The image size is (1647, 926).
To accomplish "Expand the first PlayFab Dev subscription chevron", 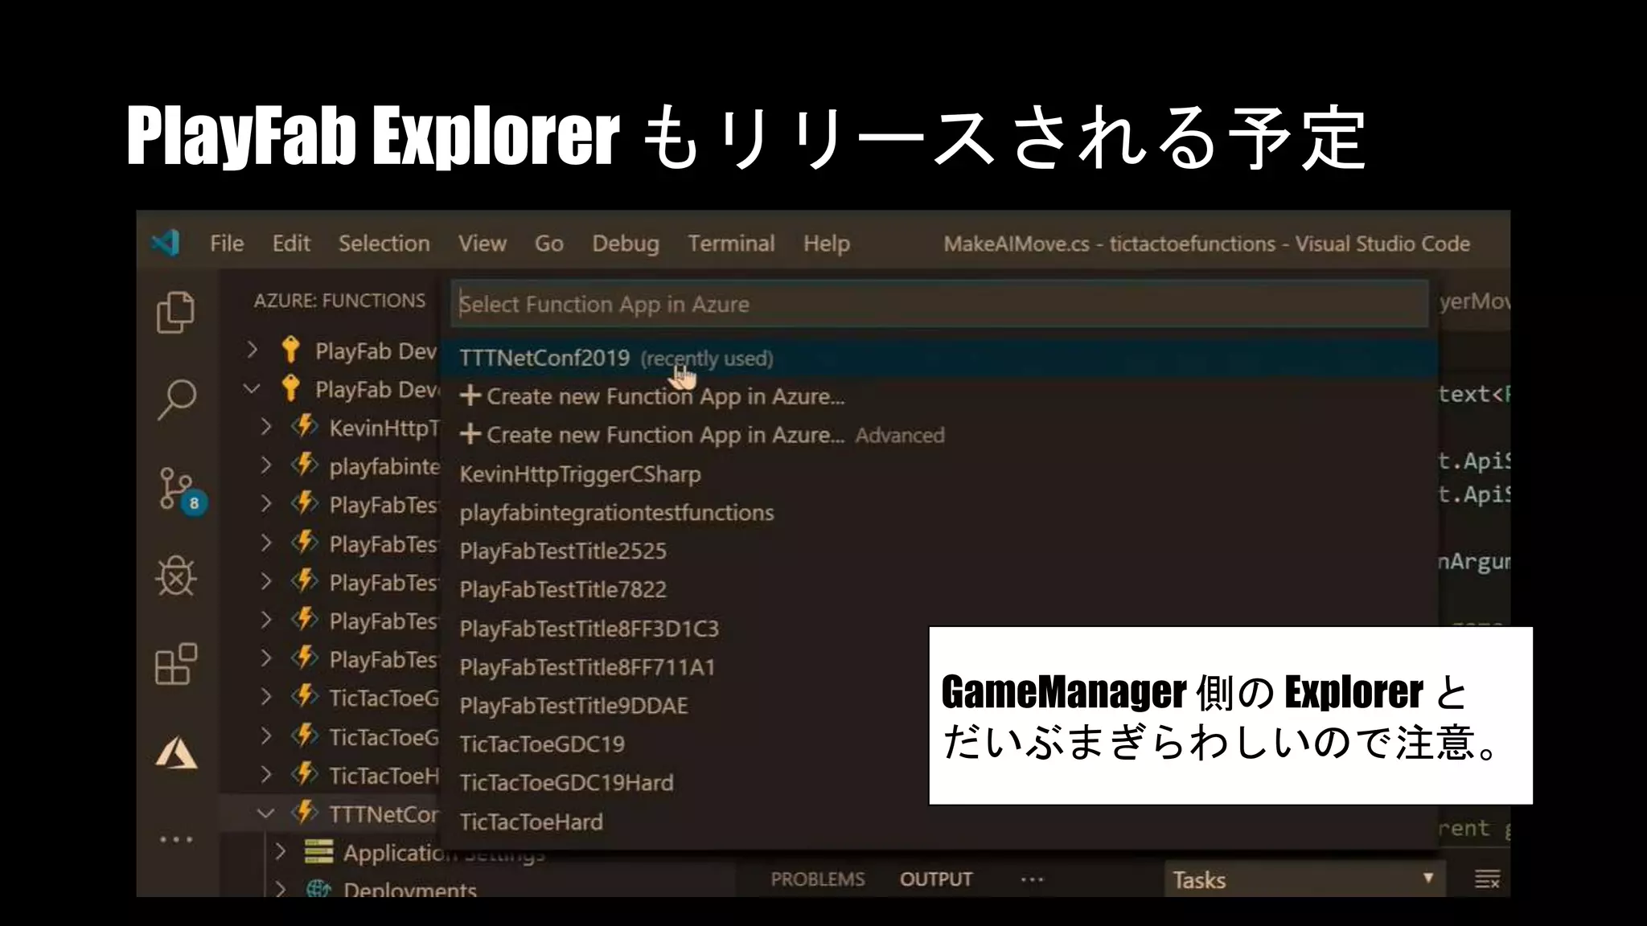I will pyautogui.click(x=253, y=350).
